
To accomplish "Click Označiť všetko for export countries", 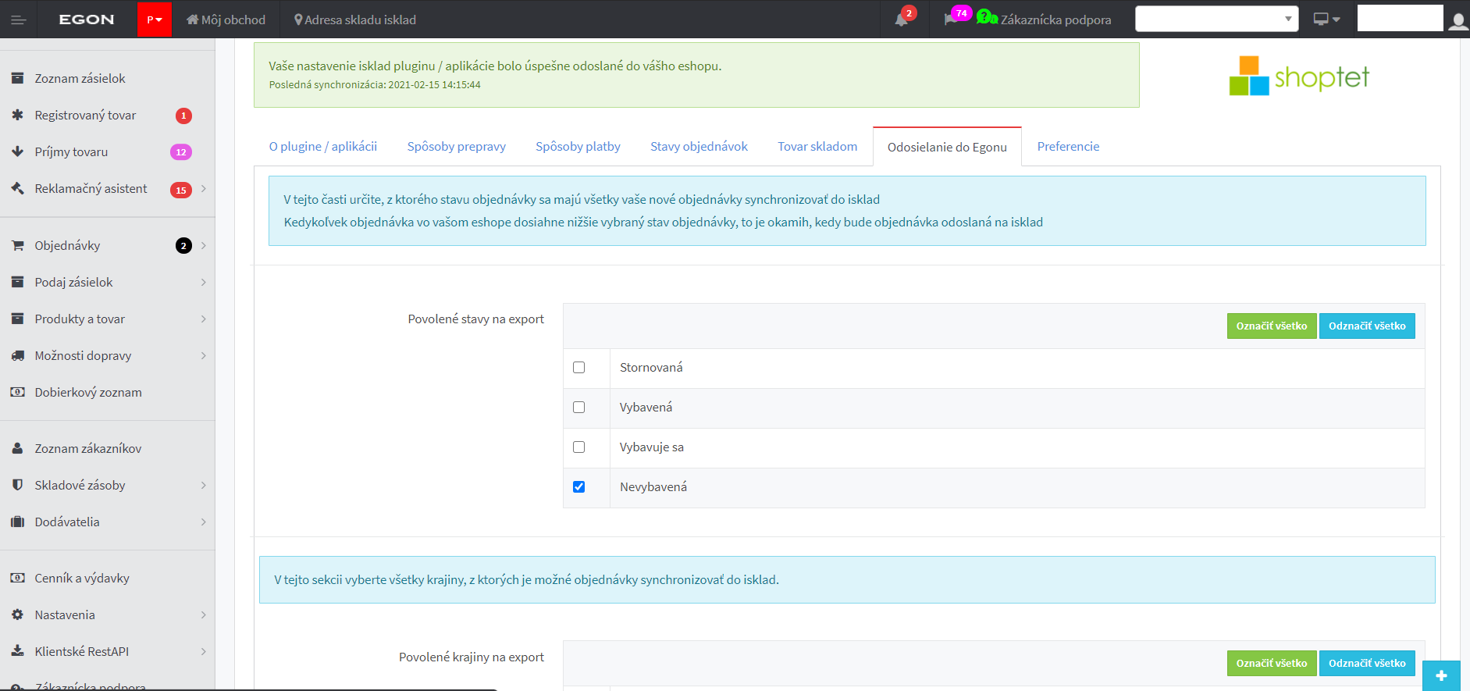I will (x=1272, y=663).
